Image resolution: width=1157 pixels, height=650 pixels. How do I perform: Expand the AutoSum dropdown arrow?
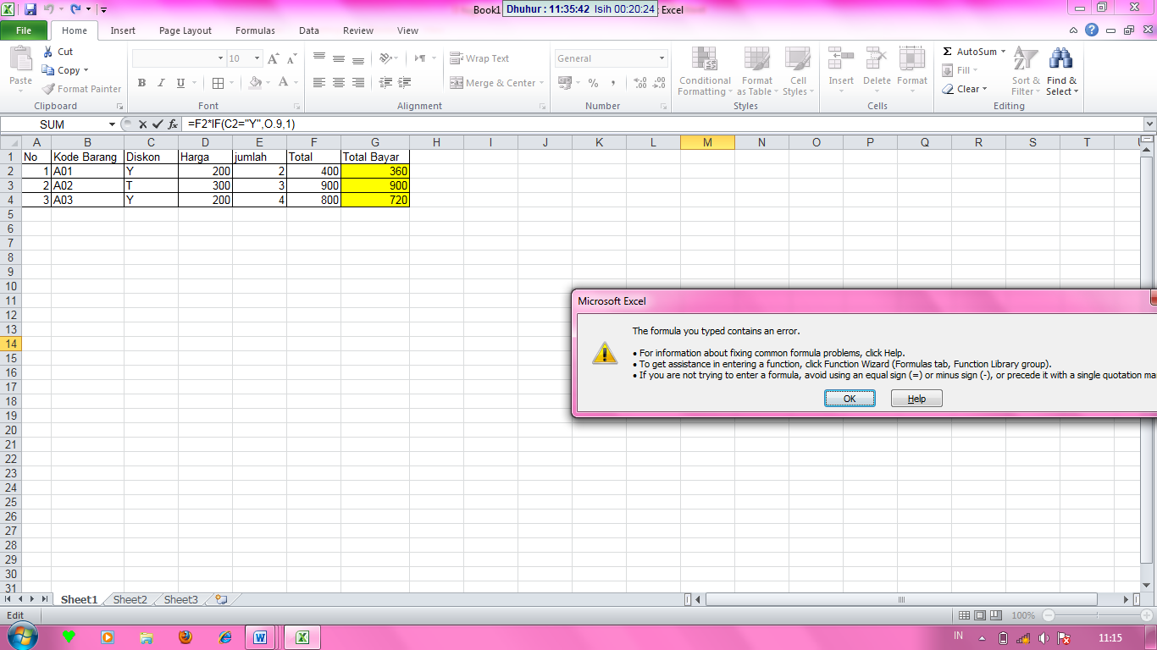tap(1004, 52)
